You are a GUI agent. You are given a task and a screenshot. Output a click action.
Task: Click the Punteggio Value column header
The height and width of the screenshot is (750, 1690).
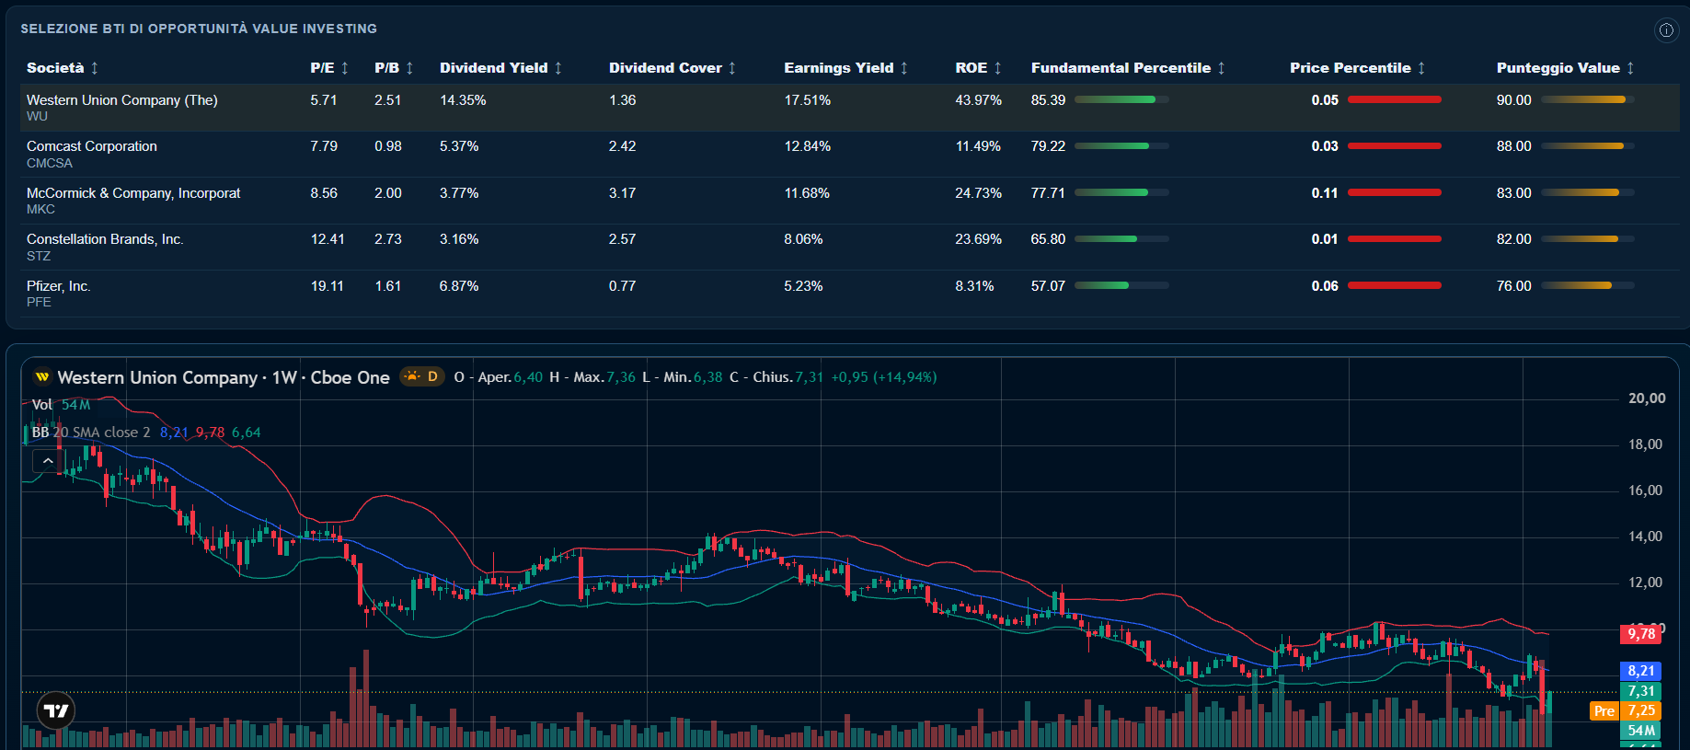(x=1558, y=68)
